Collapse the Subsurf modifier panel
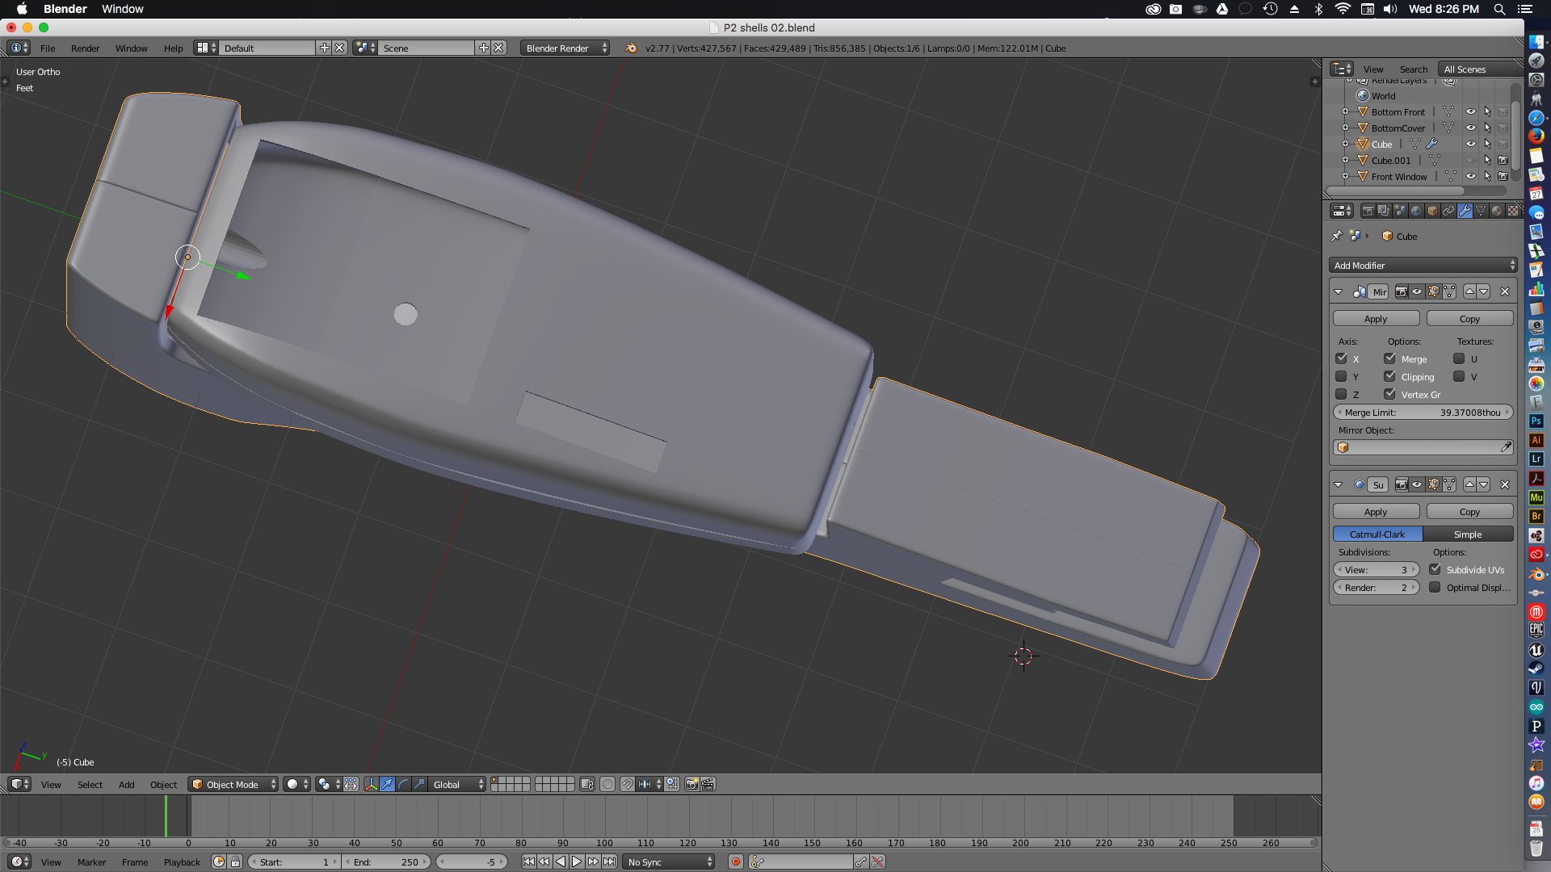Viewport: 1551px width, 872px height. (x=1339, y=484)
